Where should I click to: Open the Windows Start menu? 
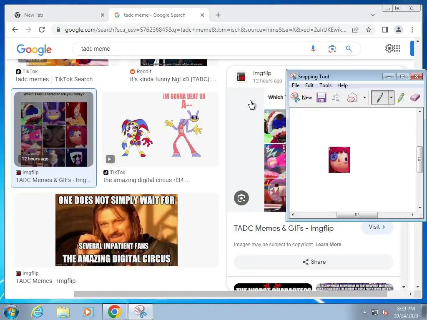11,312
